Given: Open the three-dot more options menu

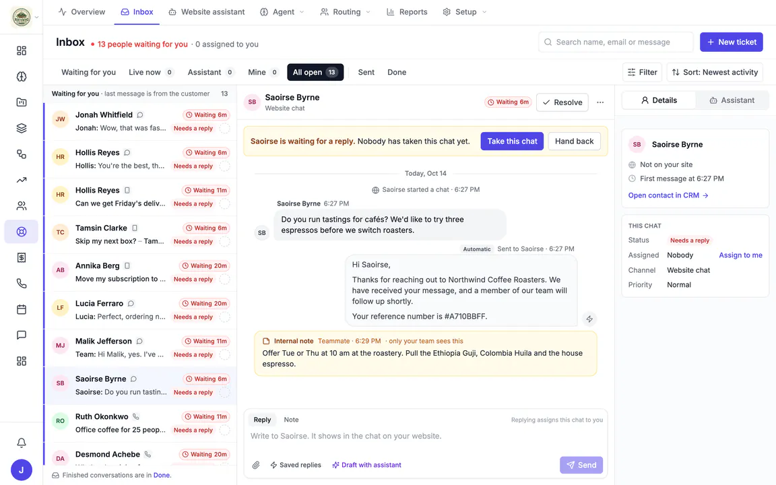Looking at the screenshot, I should pyautogui.click(x=600, y=102).
